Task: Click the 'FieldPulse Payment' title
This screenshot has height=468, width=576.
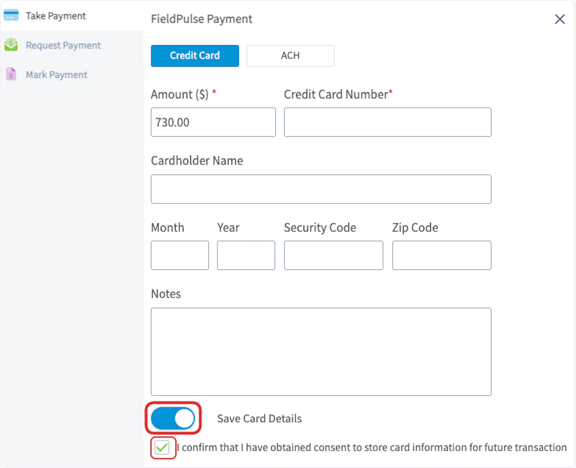Action: 202,19
